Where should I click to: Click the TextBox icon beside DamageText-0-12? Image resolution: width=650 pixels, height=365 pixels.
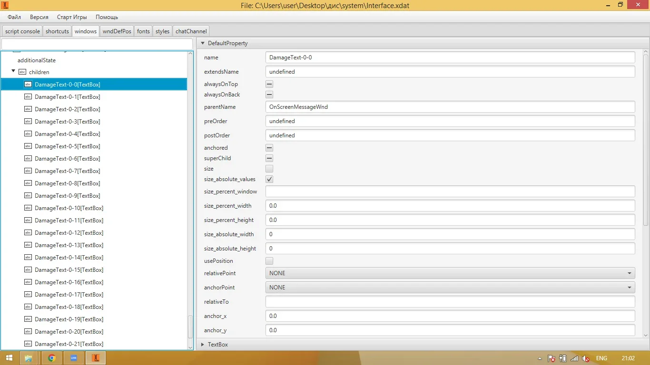click(28, 233)
